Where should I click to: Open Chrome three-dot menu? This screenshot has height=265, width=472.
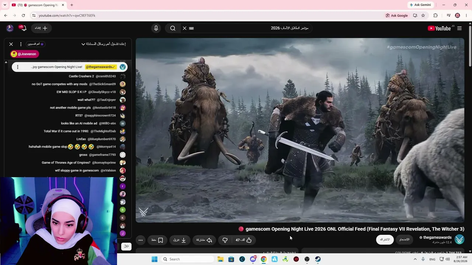466,15
